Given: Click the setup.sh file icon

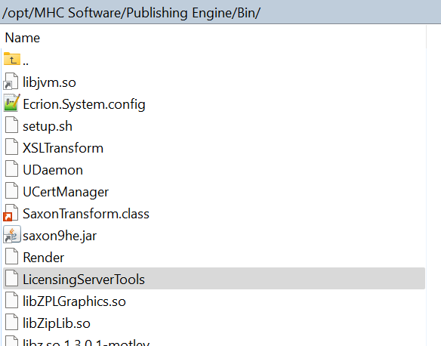Looking at the screenshot, I should point(11,125).
